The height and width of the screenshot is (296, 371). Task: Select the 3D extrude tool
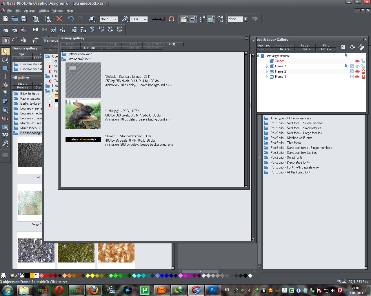click(x=5, y=135)
